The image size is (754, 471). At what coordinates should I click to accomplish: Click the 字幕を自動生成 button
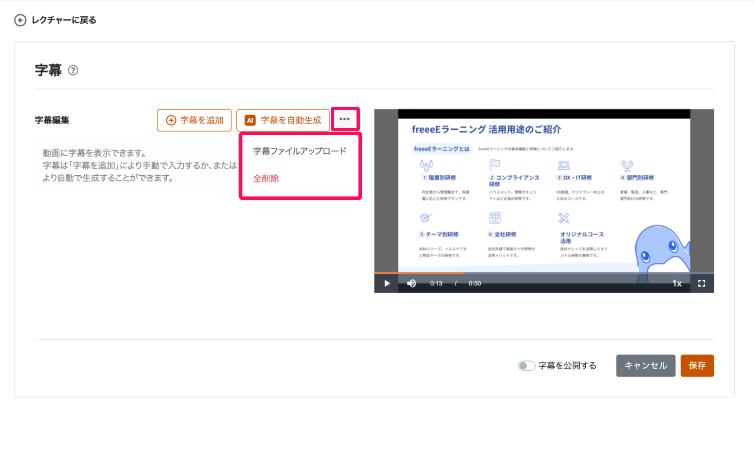point(283,120)
